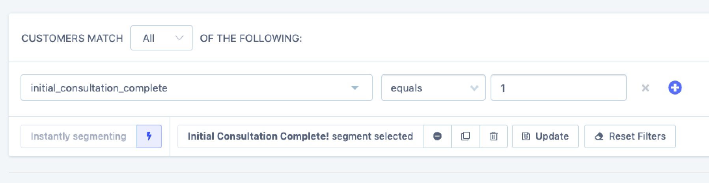
Task: Toggle instant segmenting lightning bolt
Action: (149, 136)
